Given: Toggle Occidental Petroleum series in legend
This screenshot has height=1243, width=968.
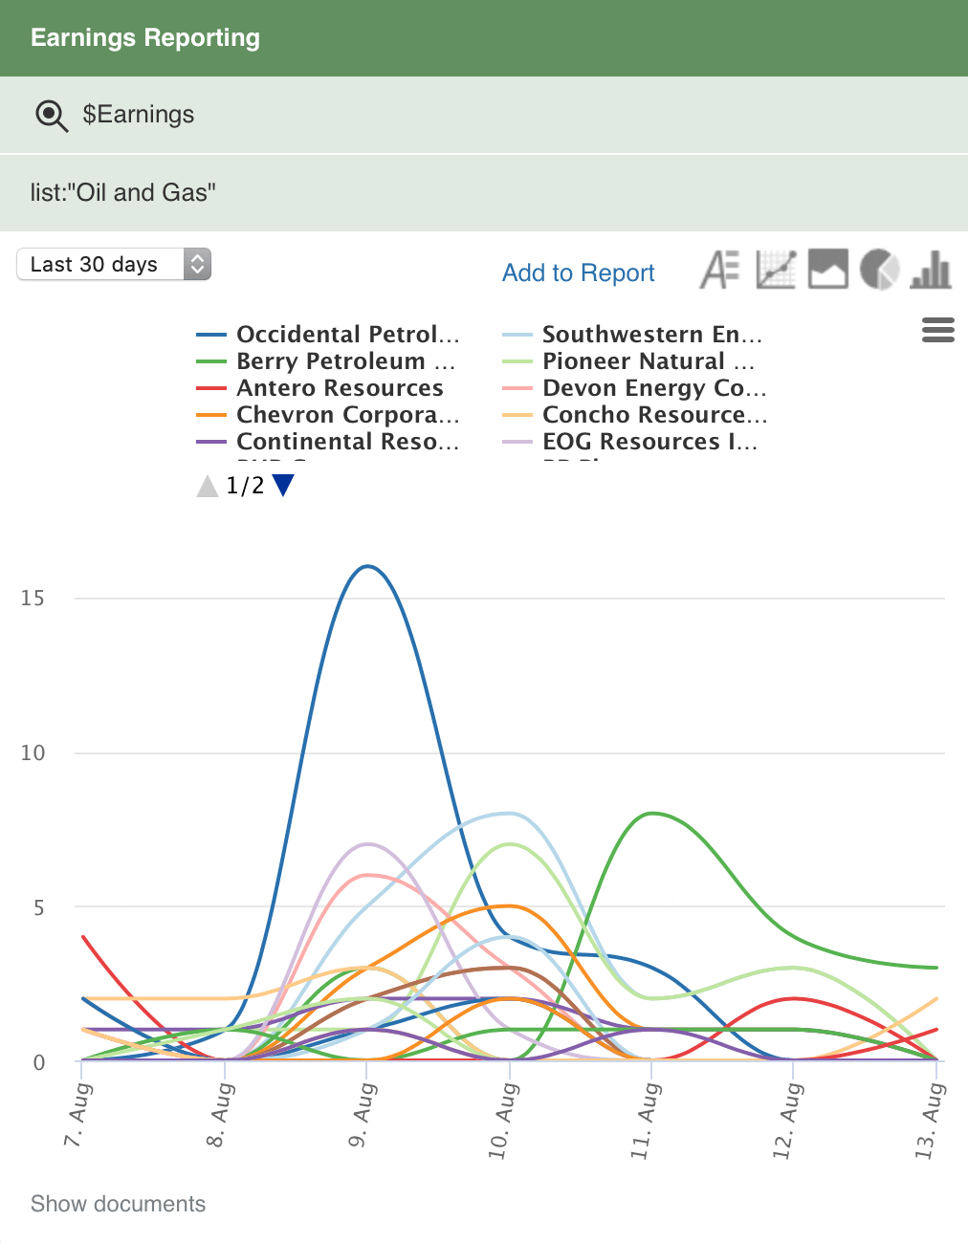Looking at the screenshot, I should coord(328,335).
